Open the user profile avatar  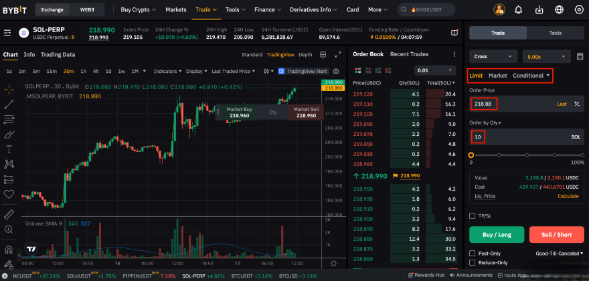point(499,10)
